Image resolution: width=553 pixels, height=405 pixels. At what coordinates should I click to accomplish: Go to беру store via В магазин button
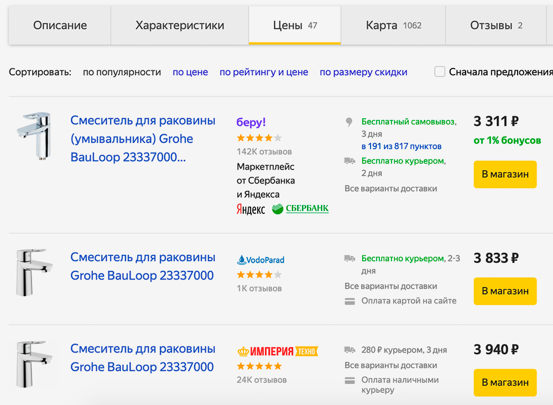(x=505, y=174)
